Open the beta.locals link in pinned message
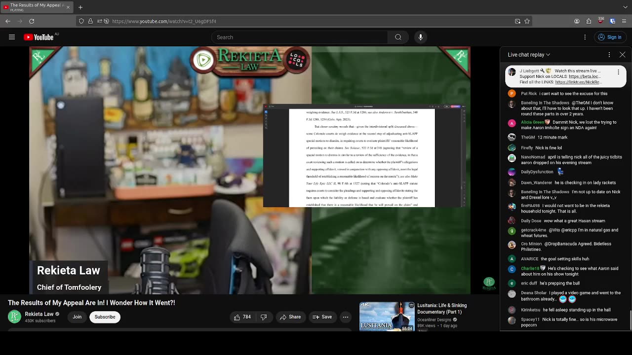Viewport: 632px width, 355px height. pyautogui.click(x=584, y=76)
